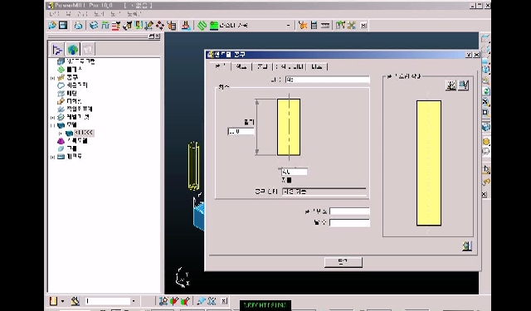531x311 pixels.
Task: Click the calculator icon in main toolbar
Action: [314, 25]
